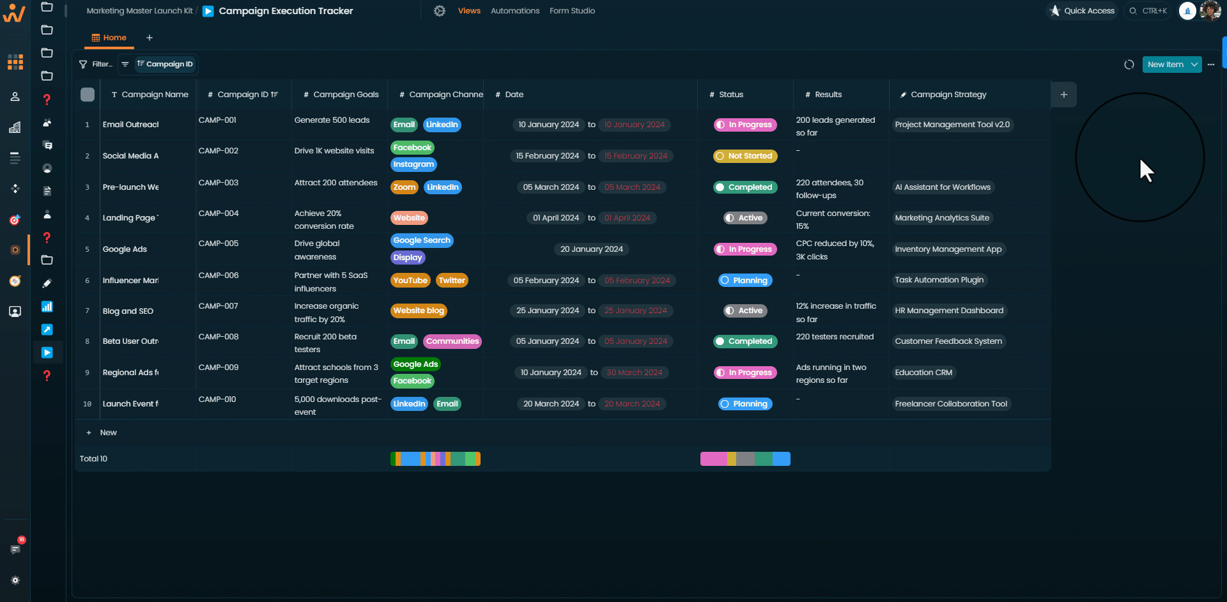The image size is (1227, 602).
Task: Open the chat bubbles icon in second sidebar
Action: coord(47,145)
